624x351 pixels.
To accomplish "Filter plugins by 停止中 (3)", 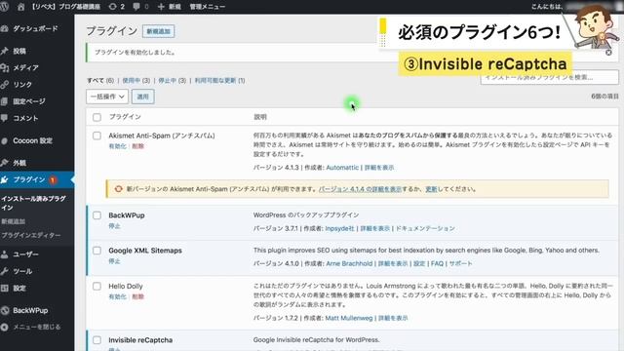I will point(173,80).
